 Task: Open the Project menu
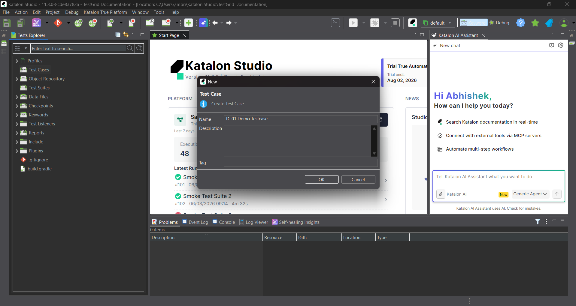(x=53, y=12)
